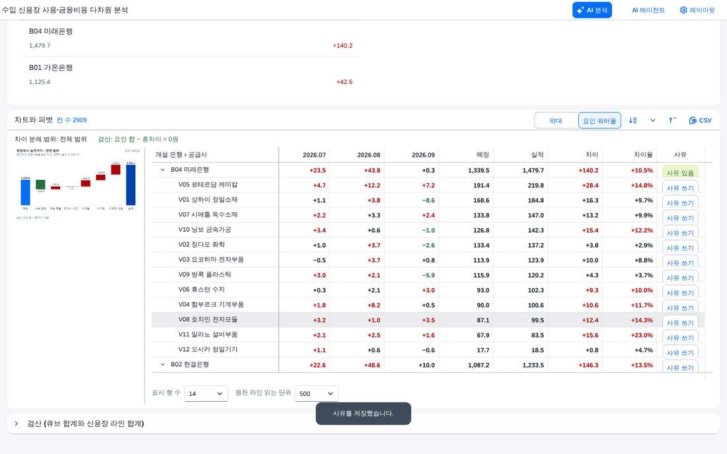Viewport: 727px width, 454px height.
Task: Click the waterfall chart thumbnail
Action: (78, 184)
